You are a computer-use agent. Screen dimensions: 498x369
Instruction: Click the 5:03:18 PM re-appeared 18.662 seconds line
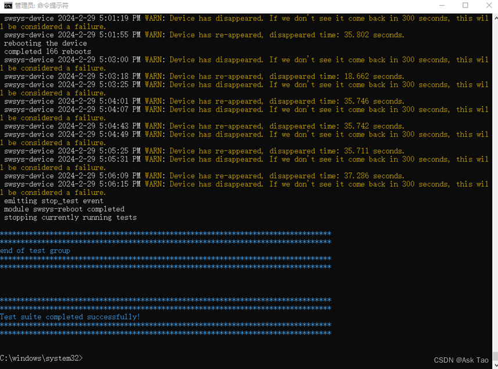click(204, 76)
